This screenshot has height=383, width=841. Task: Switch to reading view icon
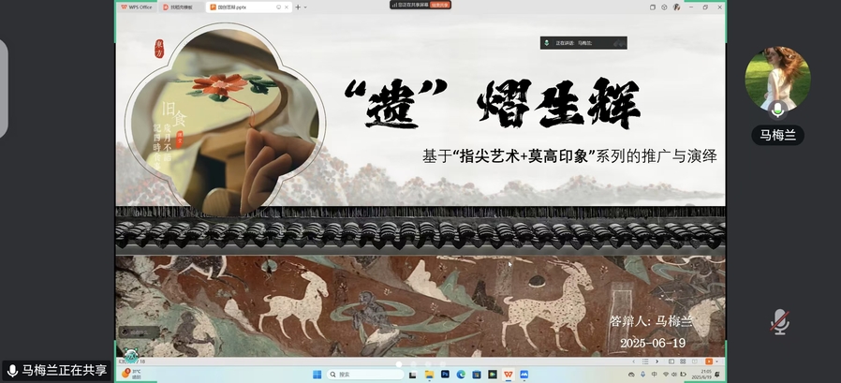(x=695, y=361)
